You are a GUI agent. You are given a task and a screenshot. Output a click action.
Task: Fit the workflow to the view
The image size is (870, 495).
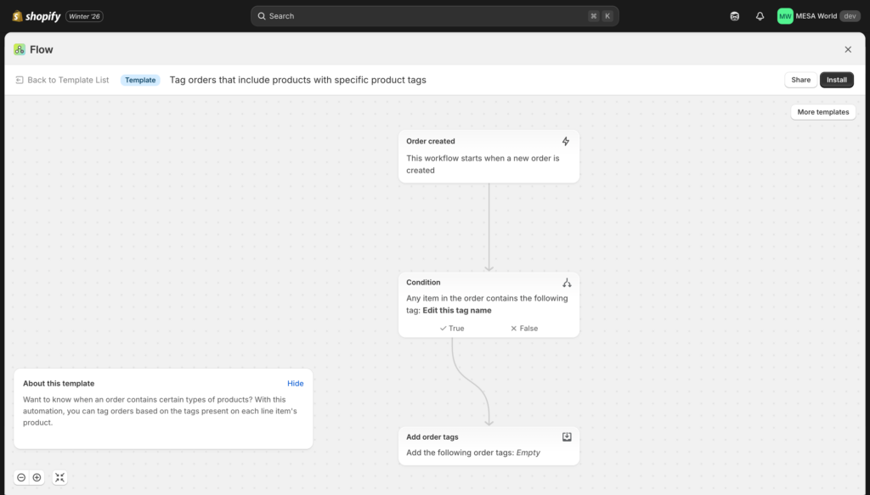click(59, 477)
